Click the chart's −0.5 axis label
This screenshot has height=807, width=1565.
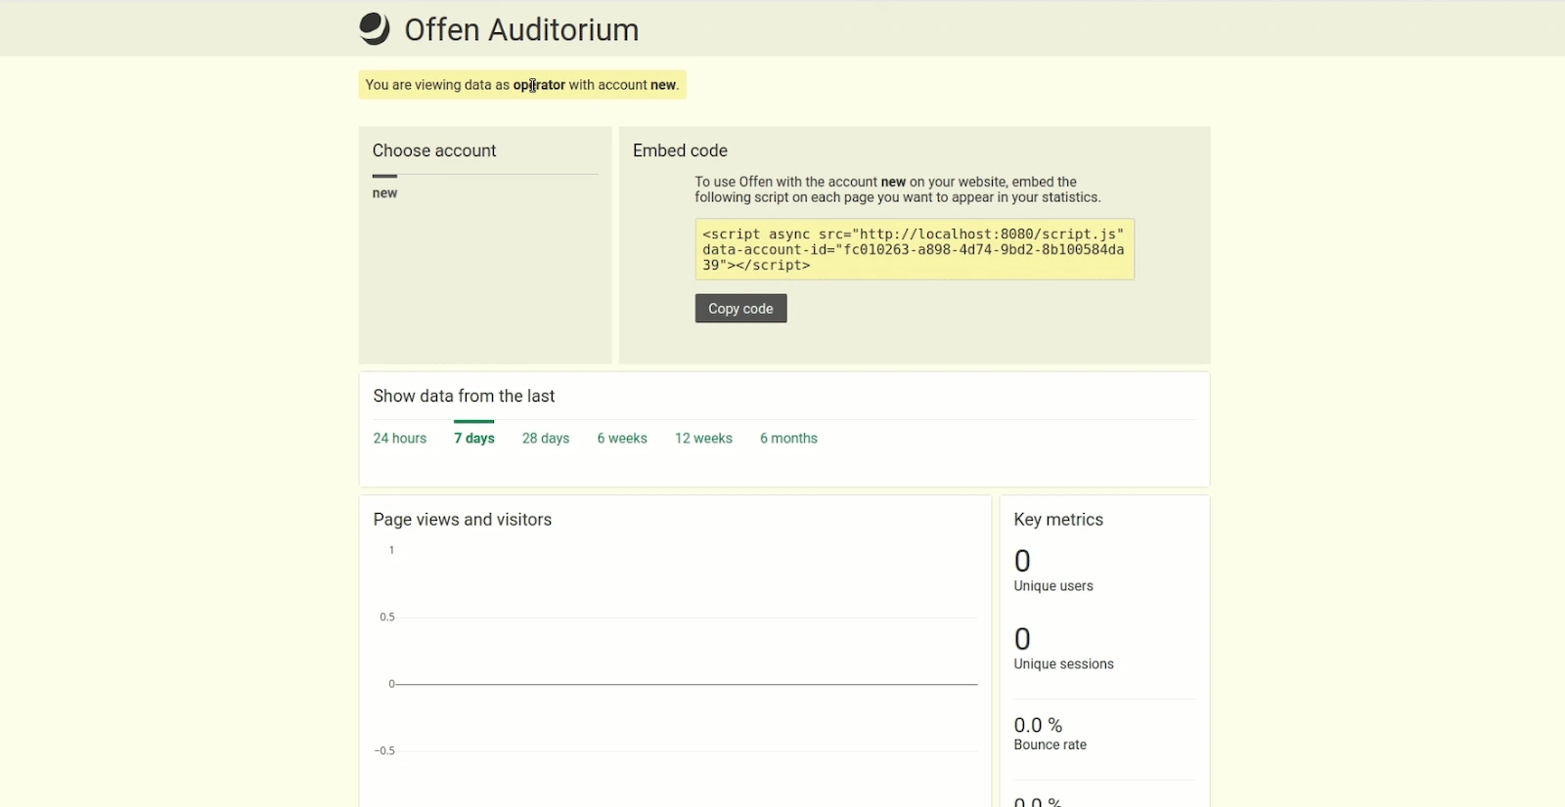384,751
